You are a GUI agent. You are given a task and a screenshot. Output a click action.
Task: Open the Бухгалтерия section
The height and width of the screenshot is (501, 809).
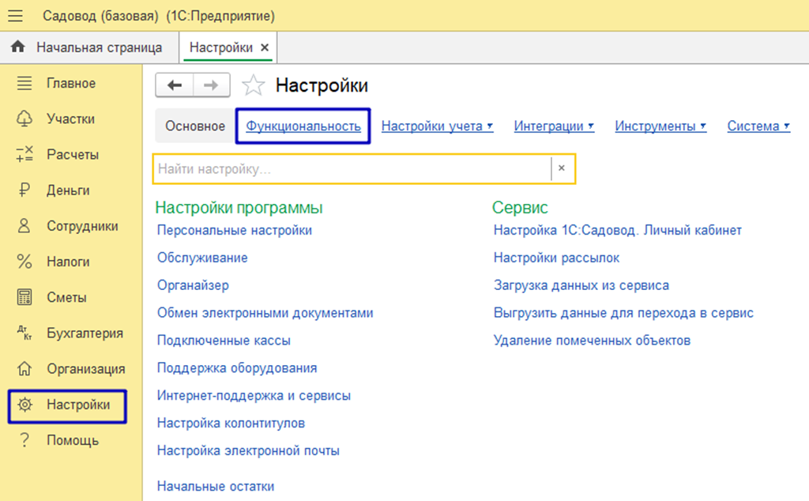pos(85,333)
